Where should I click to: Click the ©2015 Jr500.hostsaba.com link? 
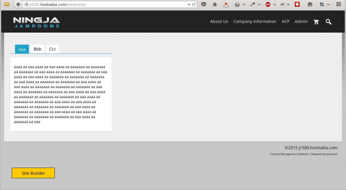pyautogui.click(x=311, y=148)
